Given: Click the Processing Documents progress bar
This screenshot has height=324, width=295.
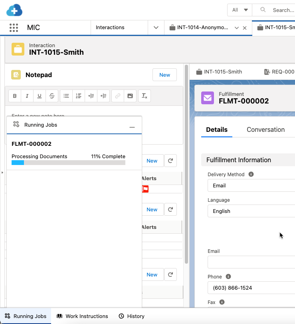Looking at the screenshot, I should (x=68, y=163).
